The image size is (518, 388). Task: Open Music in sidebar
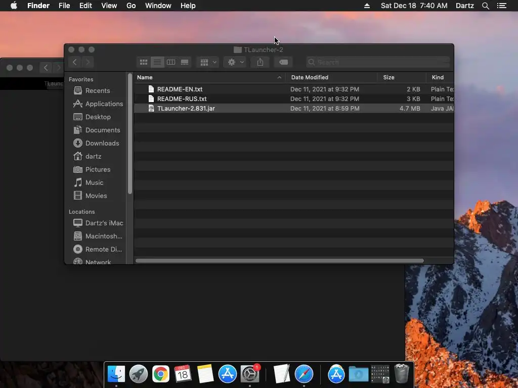pyautogui.click(x=88, y=182)
